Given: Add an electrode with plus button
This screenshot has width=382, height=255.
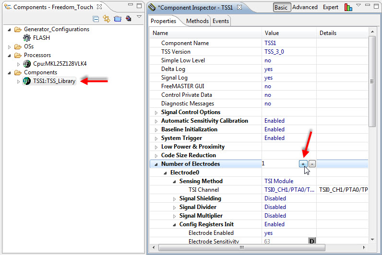Looking at the screenshot, I should click(x=303, y=164).
